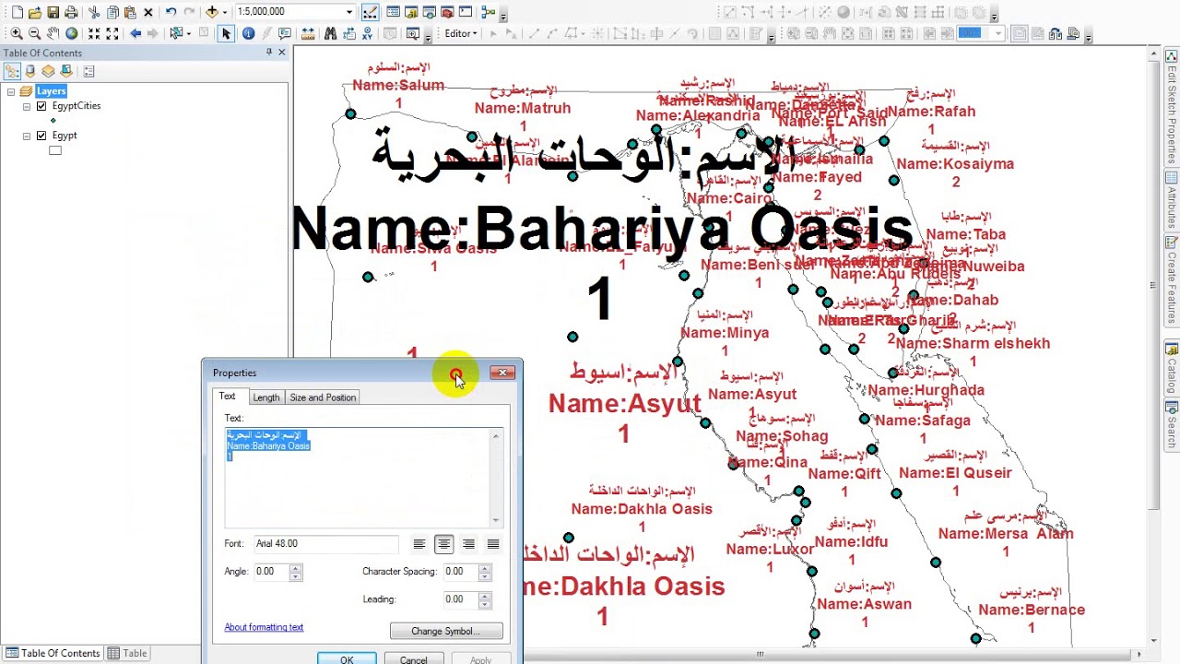Click the Full Extent globe icon

point(71,33)
